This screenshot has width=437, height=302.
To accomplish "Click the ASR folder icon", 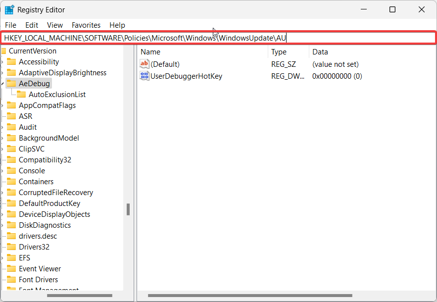I will [11, 116].
